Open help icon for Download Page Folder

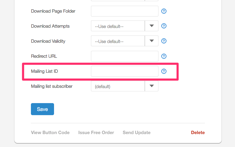point(164,11)
